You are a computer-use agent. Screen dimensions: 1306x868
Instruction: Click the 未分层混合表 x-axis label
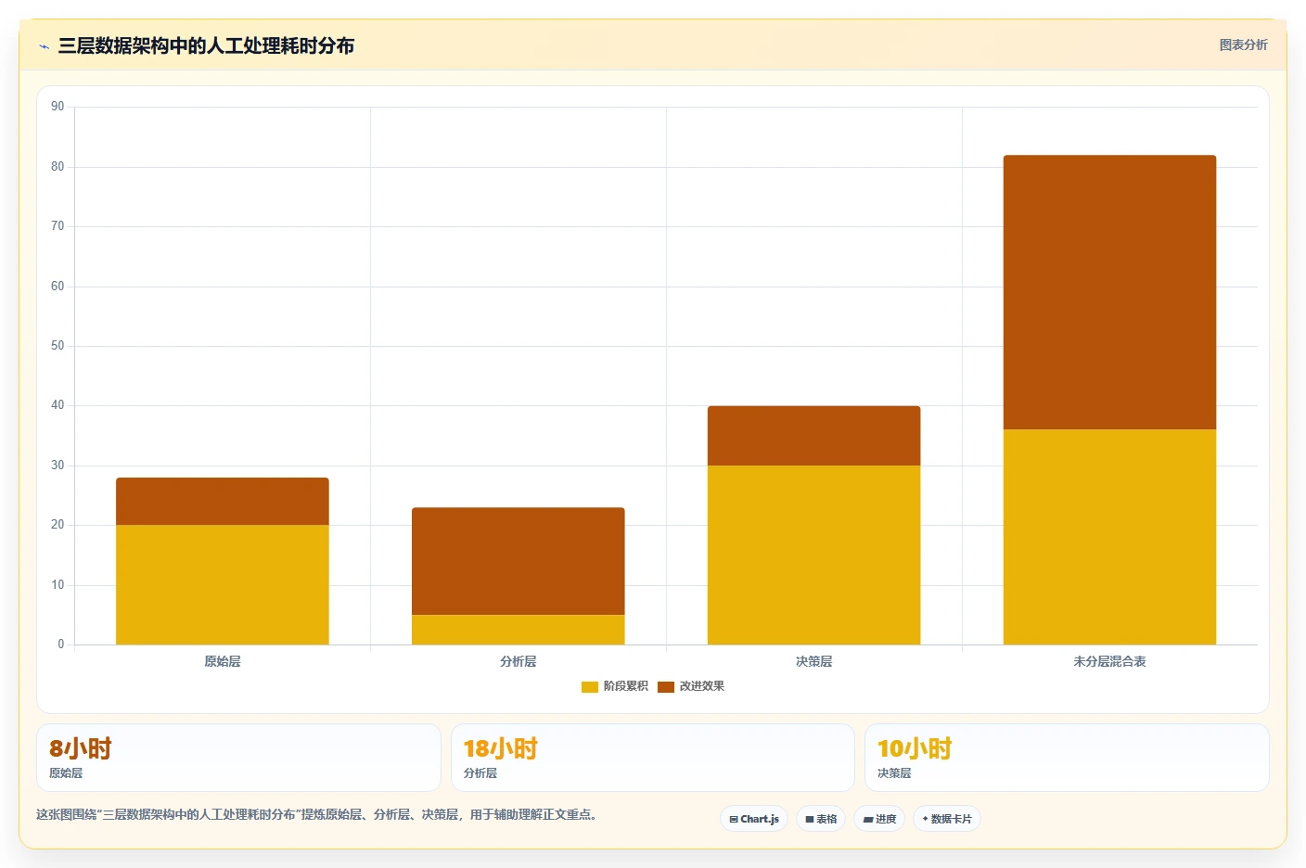pyautogui.click(x=1110, y=661)
